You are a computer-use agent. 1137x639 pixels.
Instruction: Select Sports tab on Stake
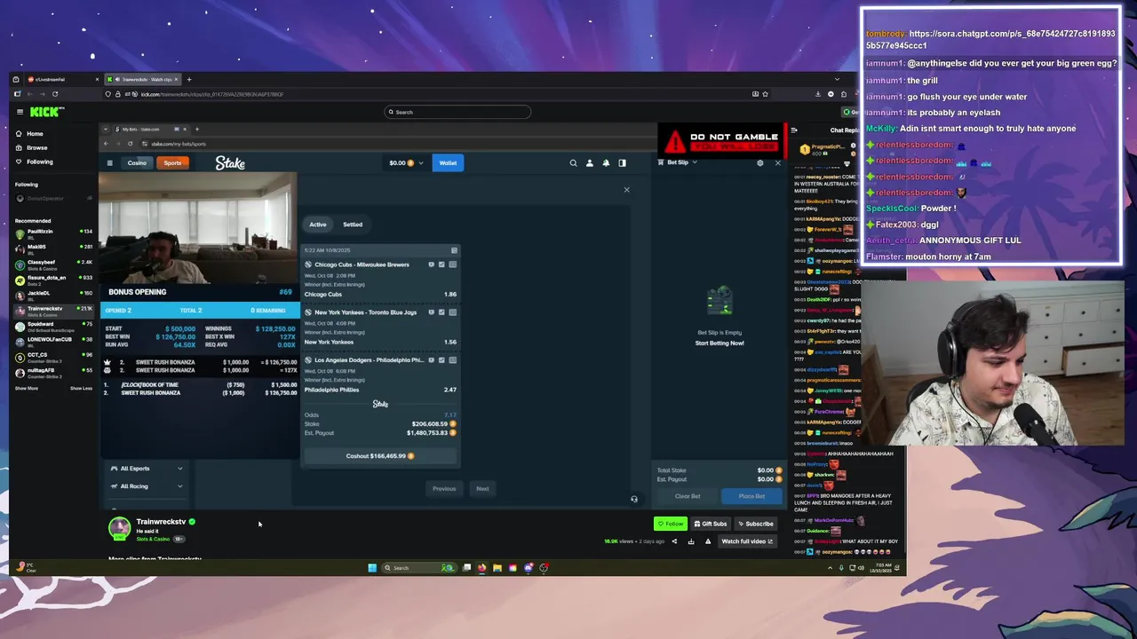[172, 163]
